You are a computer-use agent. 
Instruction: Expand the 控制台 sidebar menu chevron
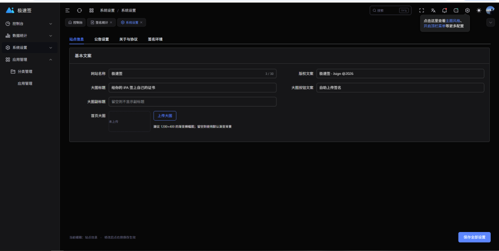(51, 24)
